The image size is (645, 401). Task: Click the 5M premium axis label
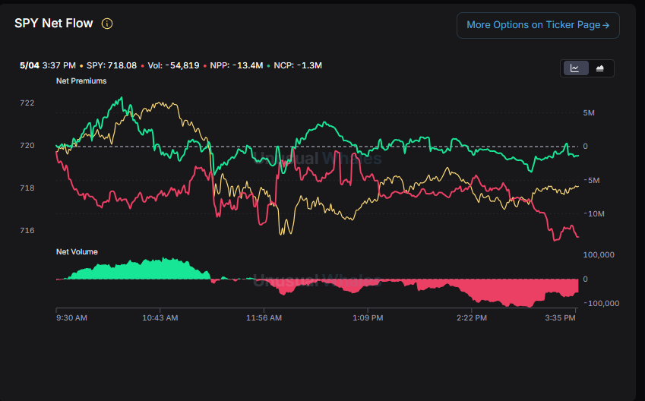click(x=589, y=112)
